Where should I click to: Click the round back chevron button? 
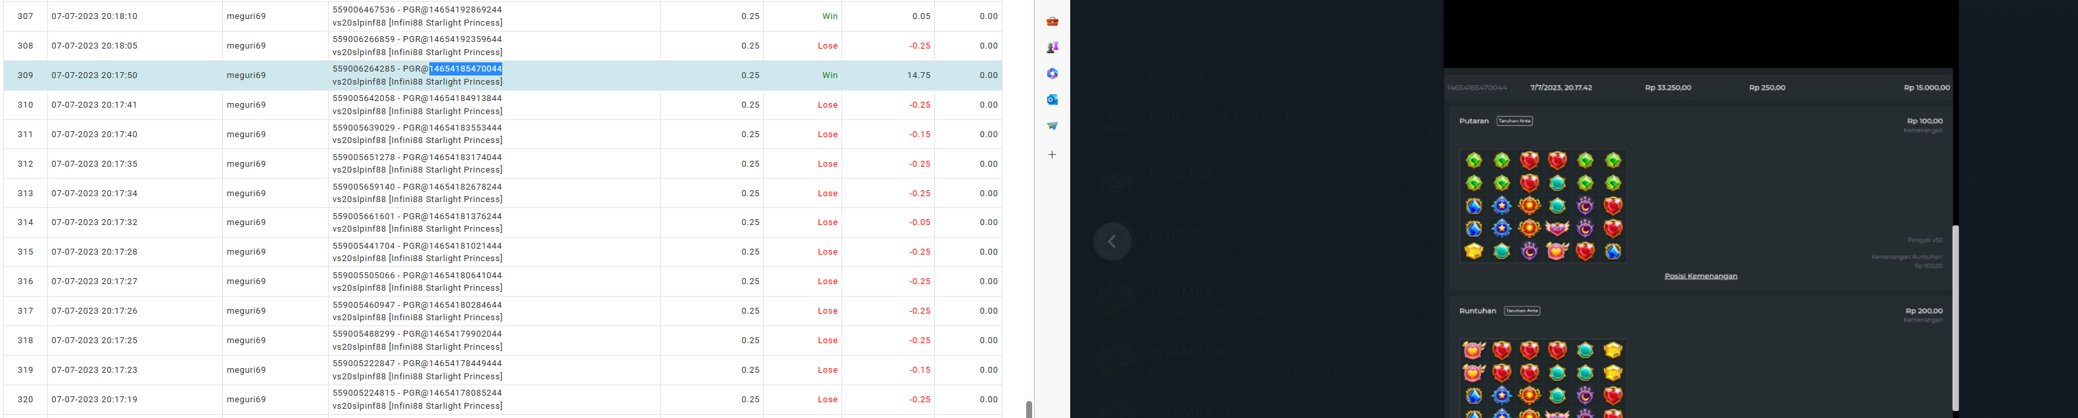point(1112,241)
